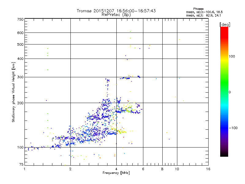Click the x-axis tick label '10'

pos(177,169)
